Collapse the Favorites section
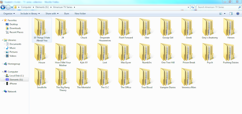 coord(2,20)
